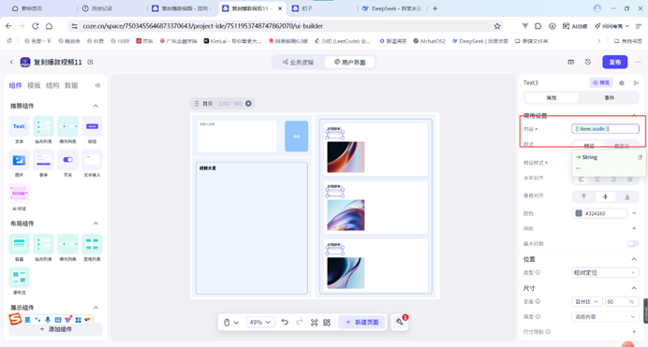Add a 尺寸限制 with plus button
Image resolution: width=648 pixels, height=347 pixels.
[634, 331]
